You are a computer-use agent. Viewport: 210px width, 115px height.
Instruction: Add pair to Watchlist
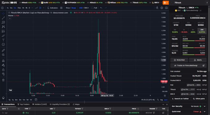179,60
